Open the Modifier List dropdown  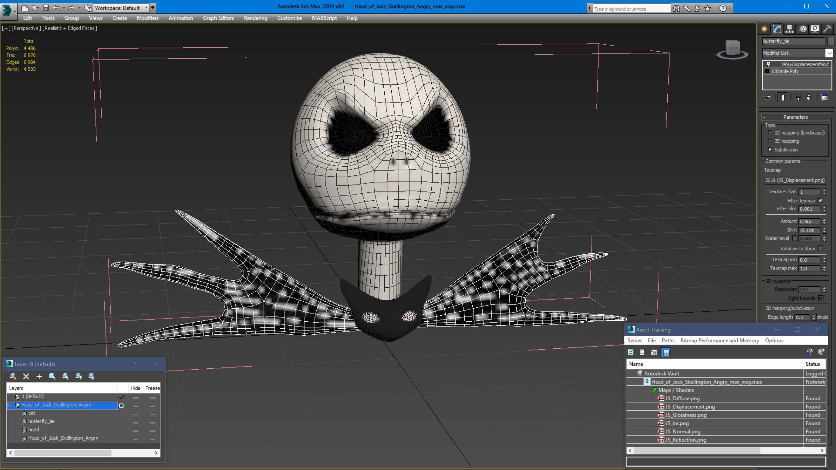coord(829,53)
